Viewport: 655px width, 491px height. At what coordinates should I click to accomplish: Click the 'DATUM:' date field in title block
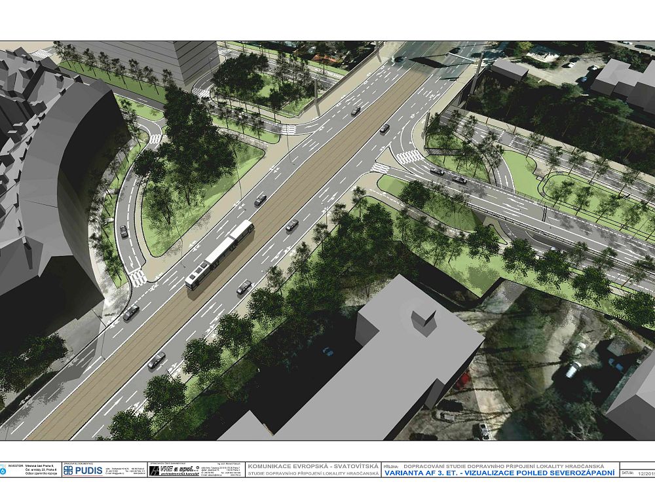point(637,473)
